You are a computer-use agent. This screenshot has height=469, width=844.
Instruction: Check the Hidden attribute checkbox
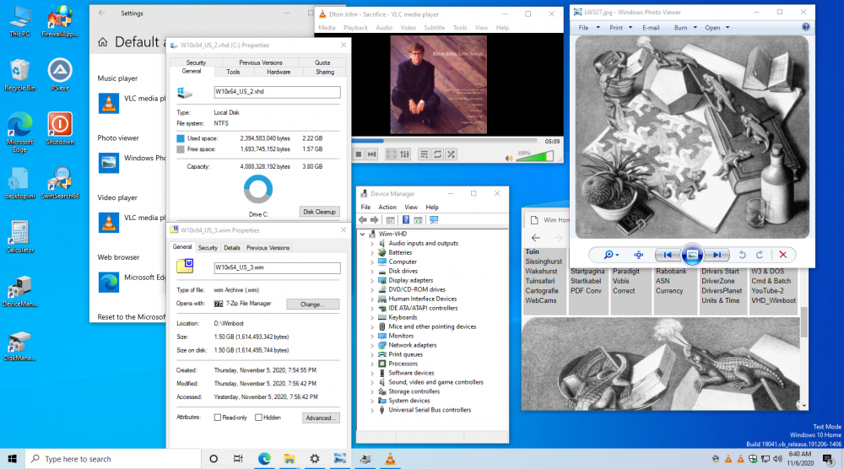tap(258, 418)
